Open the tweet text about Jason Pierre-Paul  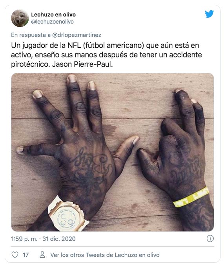106,55
